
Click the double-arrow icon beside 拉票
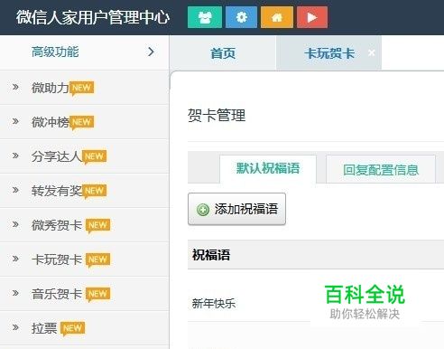(15, 327)
